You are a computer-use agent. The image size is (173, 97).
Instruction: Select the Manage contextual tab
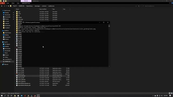coord(26,1)
